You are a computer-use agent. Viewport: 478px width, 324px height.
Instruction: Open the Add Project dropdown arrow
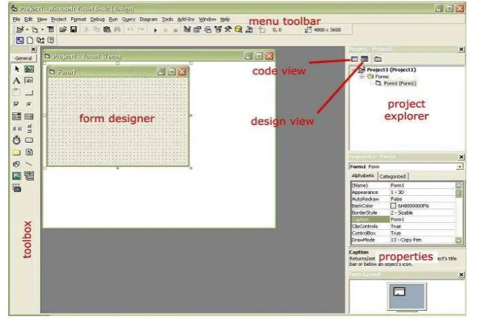tap(27, 30)
